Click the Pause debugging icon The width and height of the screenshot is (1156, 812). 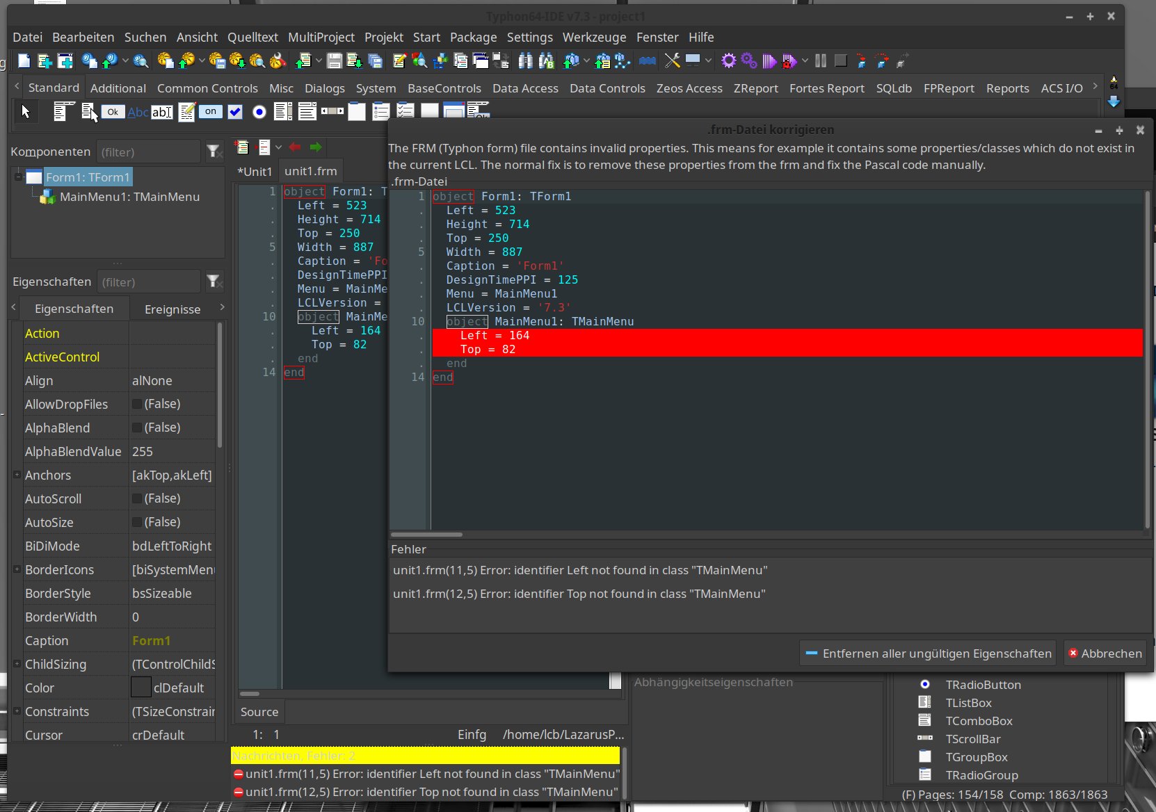[821, 61]
